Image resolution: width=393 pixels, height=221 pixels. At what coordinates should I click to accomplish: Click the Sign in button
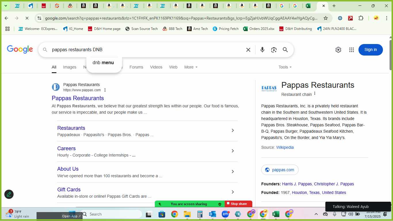(x=371, y=50)
